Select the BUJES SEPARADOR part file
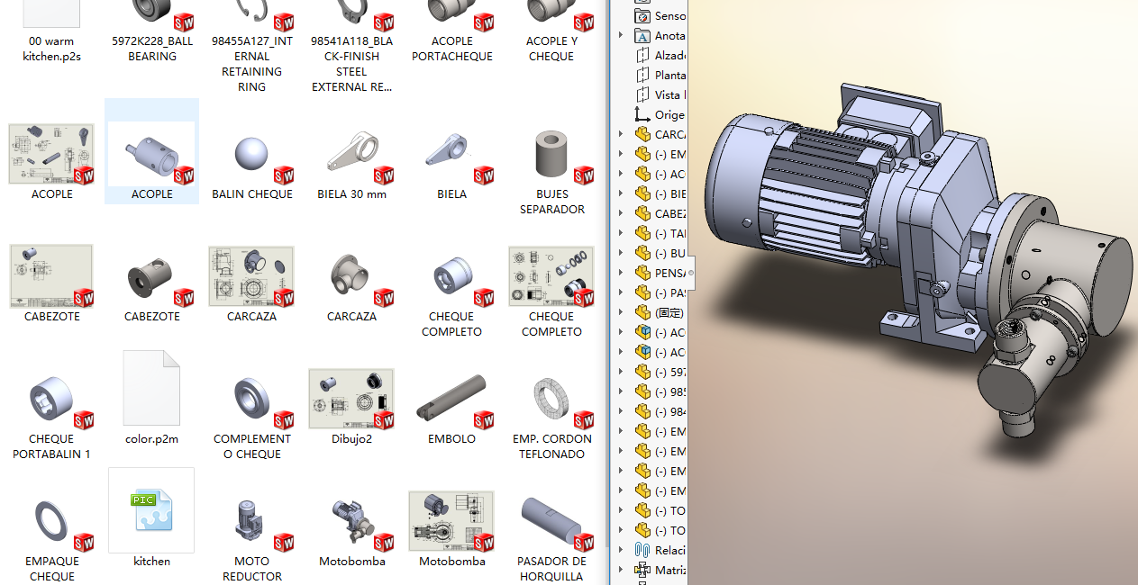Screen dimensions: 1138x585 [x=551, y=155]
